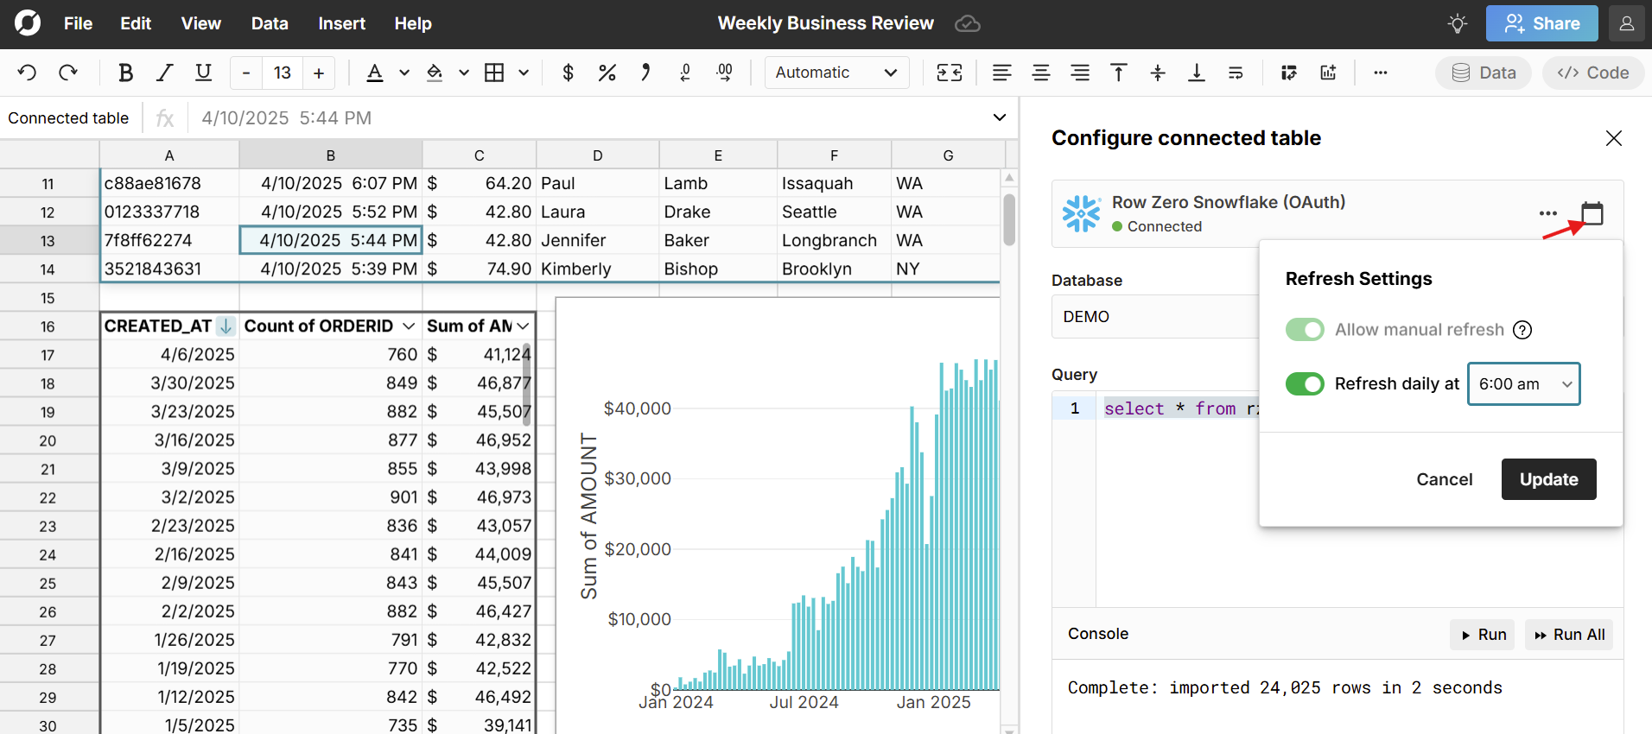Toggle dark mode lightbulb icon
The width and height of the screenshot is (1652, 734).
1458,23
